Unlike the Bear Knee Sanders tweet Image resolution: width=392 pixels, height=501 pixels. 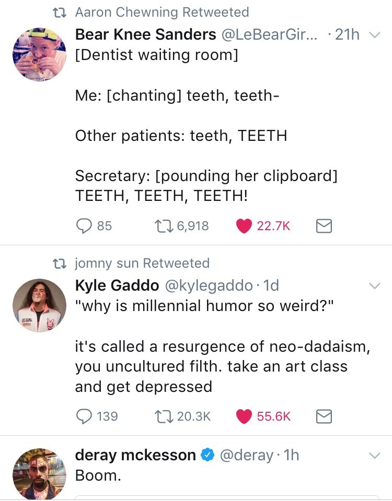pyautogui.click(x=244, y=225)
